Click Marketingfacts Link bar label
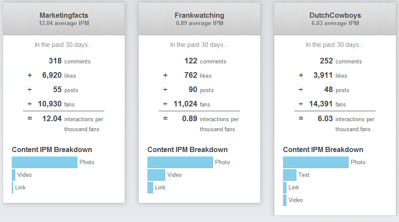Screen dimensions: 399x222 (20, 187)
